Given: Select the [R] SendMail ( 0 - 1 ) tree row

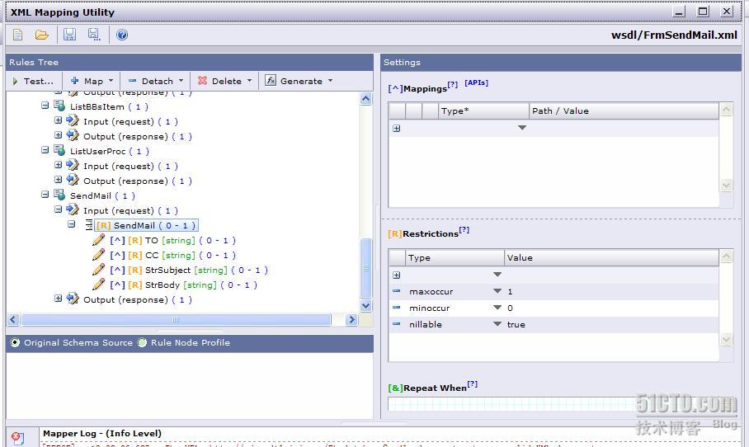Looking at the screenshot, I should tap(146, 225).
